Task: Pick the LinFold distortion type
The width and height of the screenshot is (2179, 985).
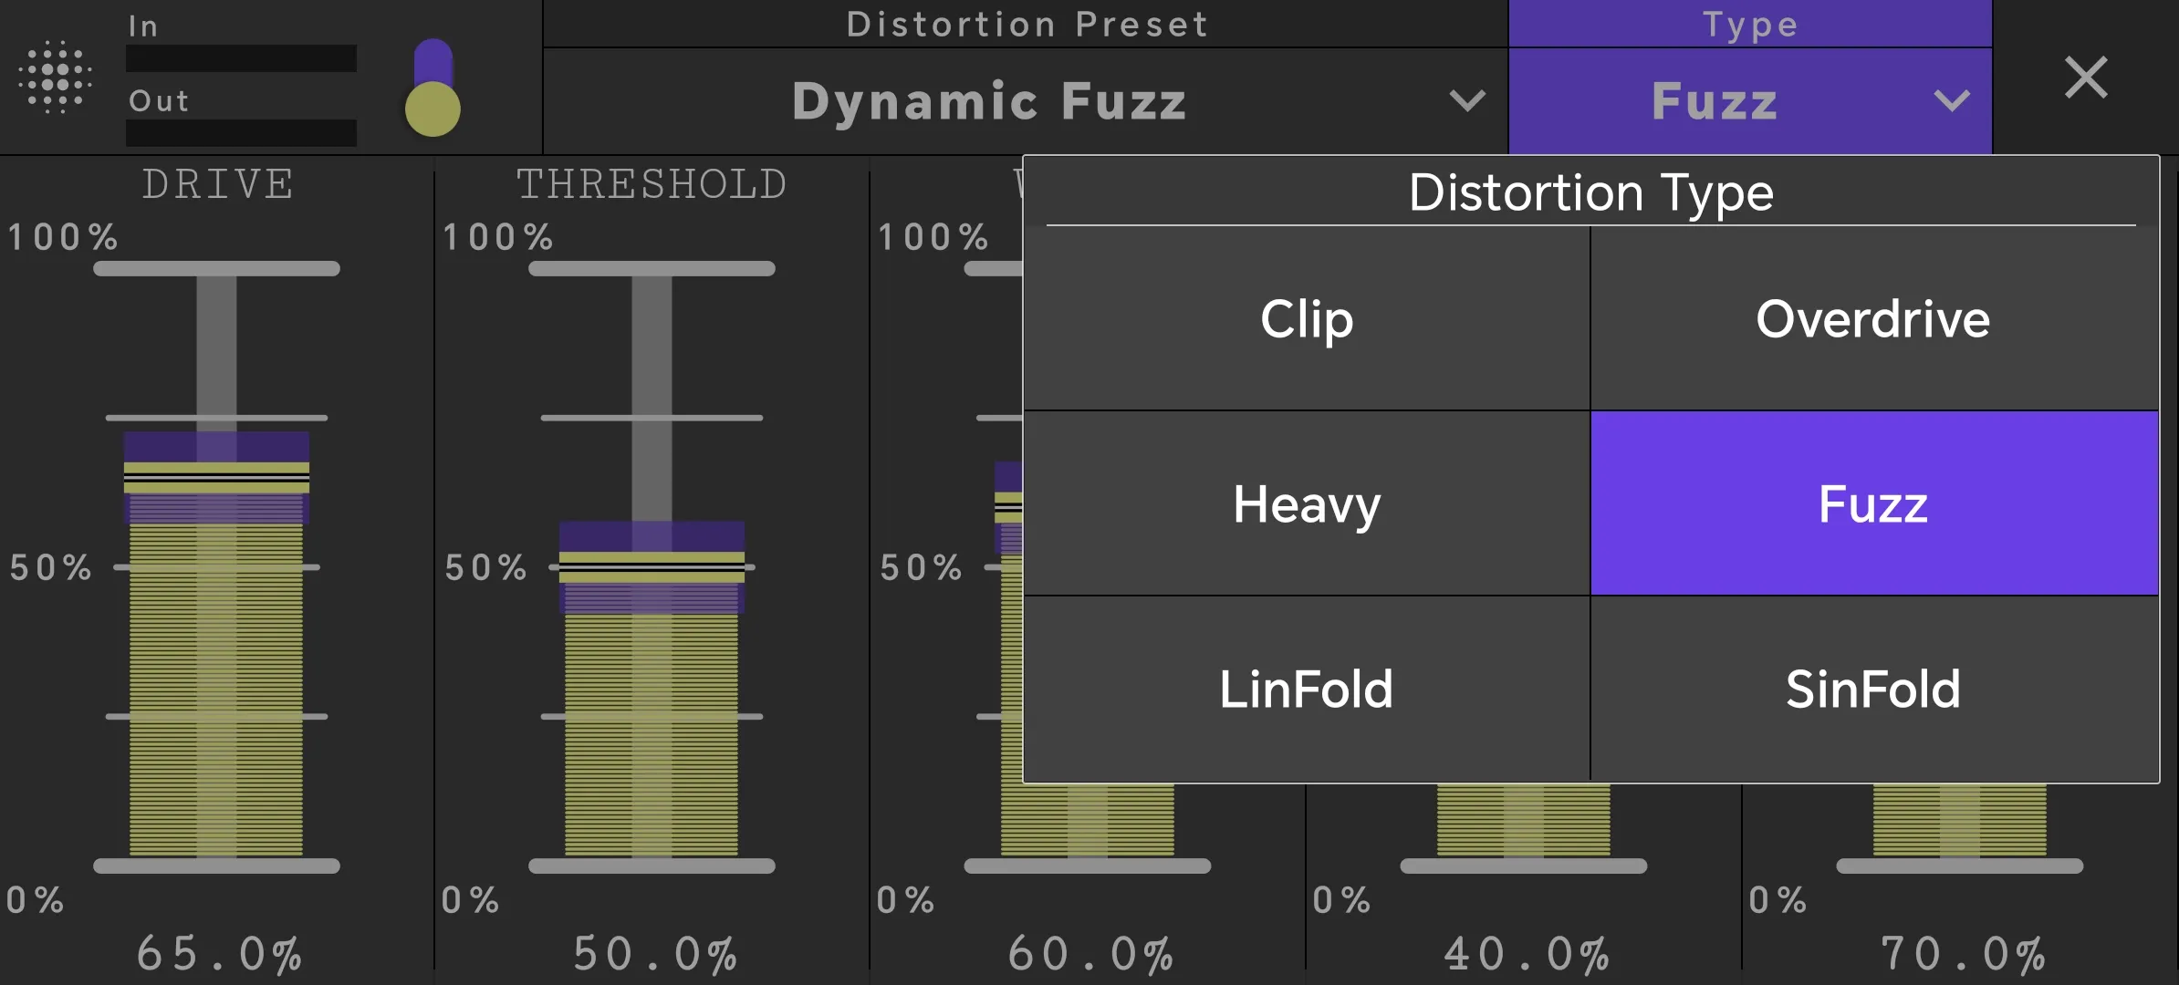Action: pyautogui.click(x=1307, y=689)
